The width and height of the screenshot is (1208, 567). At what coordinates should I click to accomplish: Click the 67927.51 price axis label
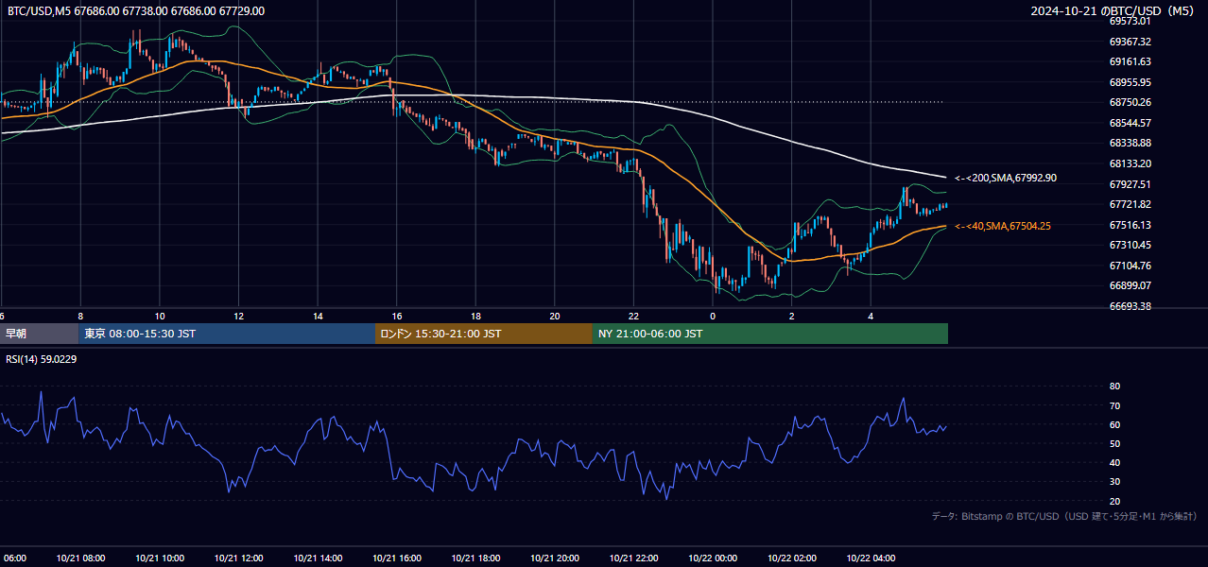point(1130,184)
